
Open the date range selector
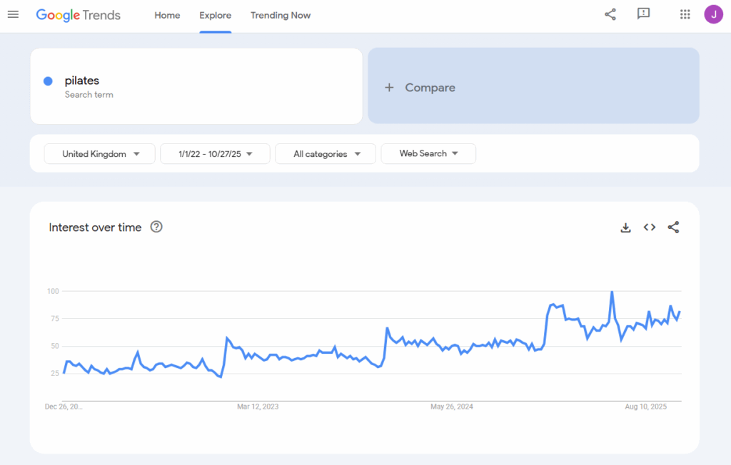215,153
